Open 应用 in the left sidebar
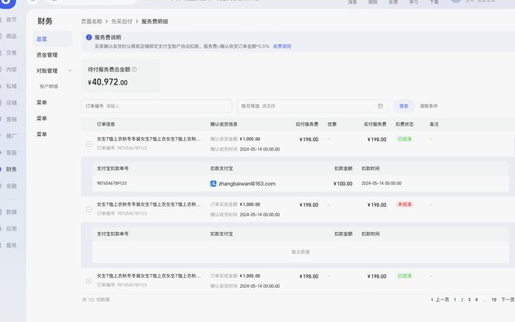 click(x=11, y=228)
